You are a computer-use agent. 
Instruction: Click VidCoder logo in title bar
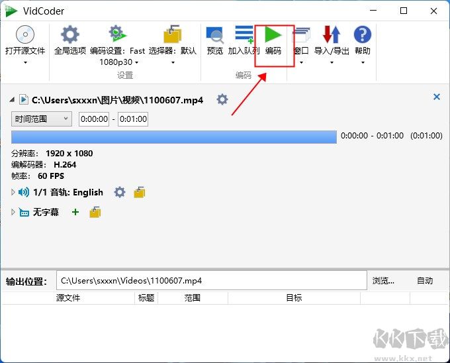[x=11, y=11]
